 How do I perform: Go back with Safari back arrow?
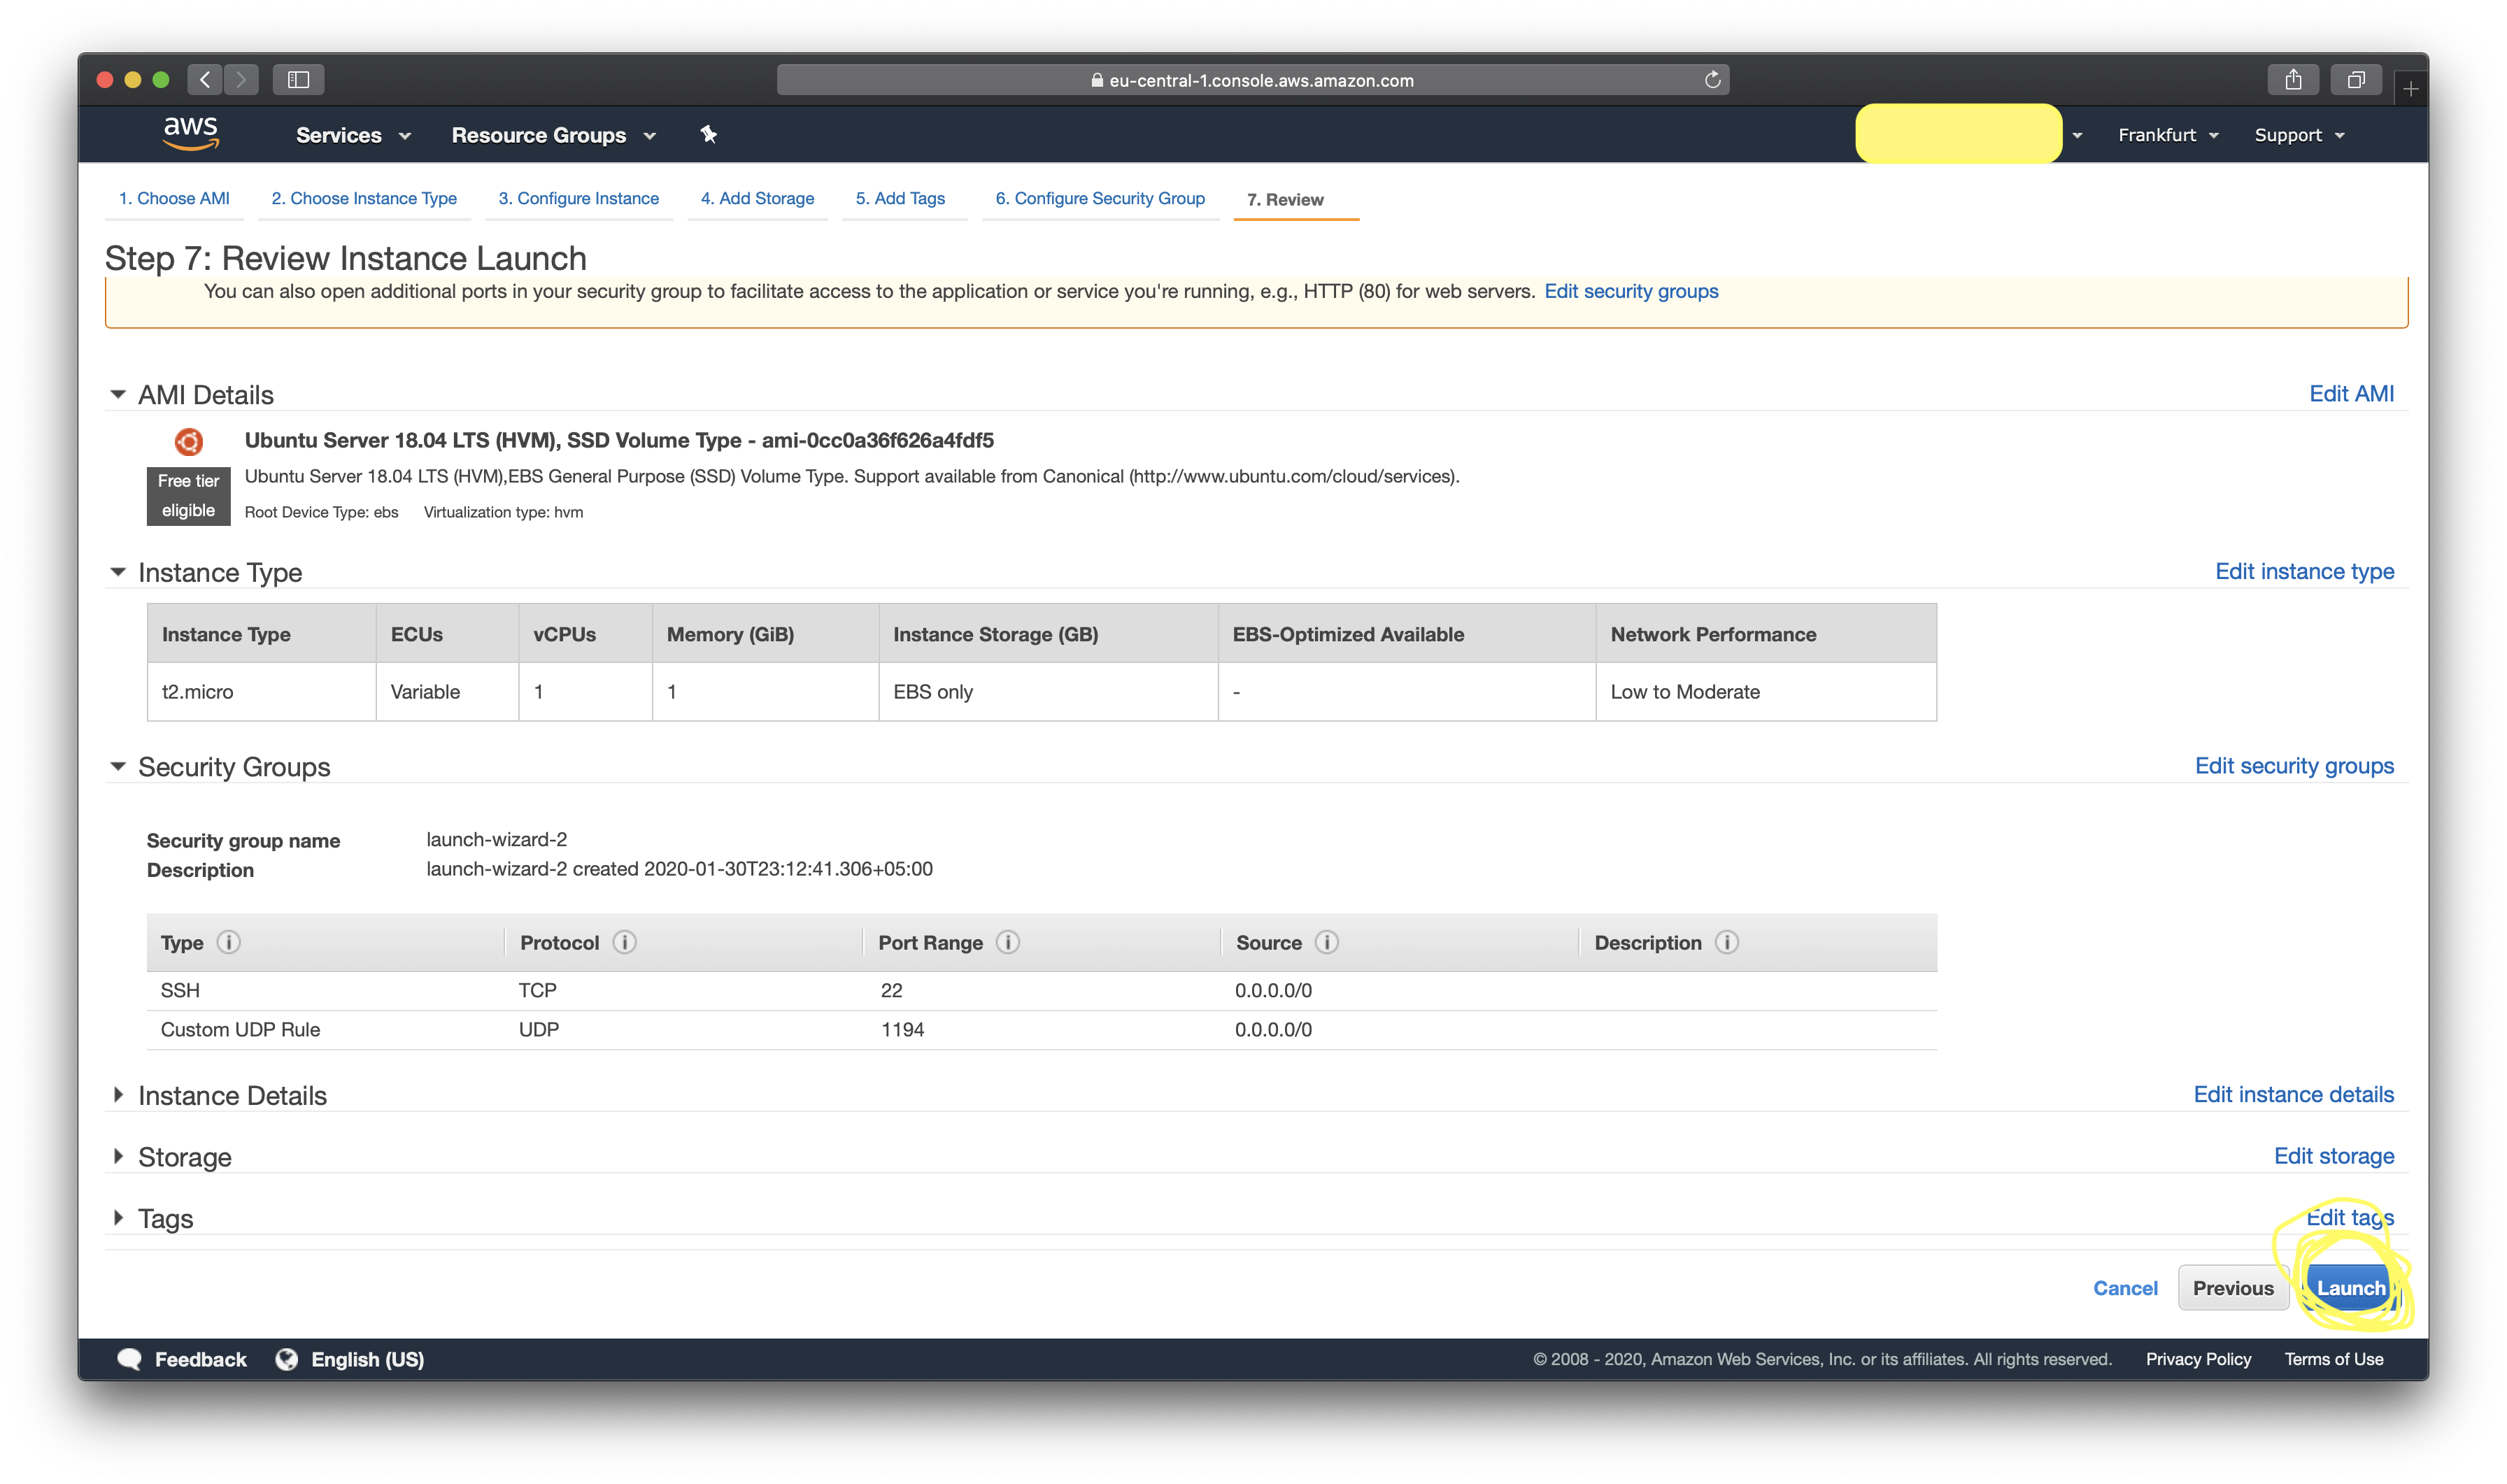point(205,80)
